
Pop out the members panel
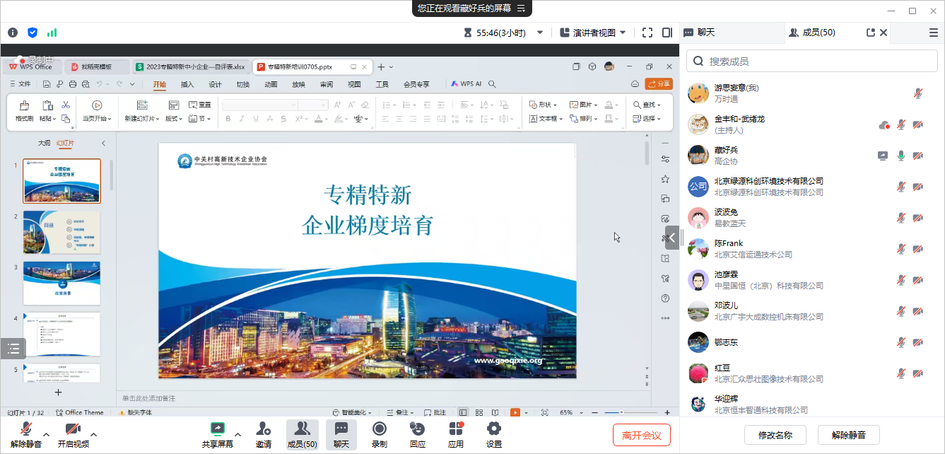(x=871, y=33)
